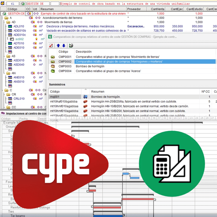Click the Movimiento de tierras summary text
Viewport: 217px width, 217px height.
pyautogui.click(x=58, y=22)
